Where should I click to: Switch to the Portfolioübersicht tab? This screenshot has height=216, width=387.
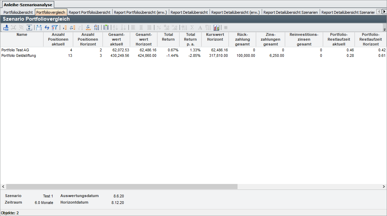[x=18, y=12]
